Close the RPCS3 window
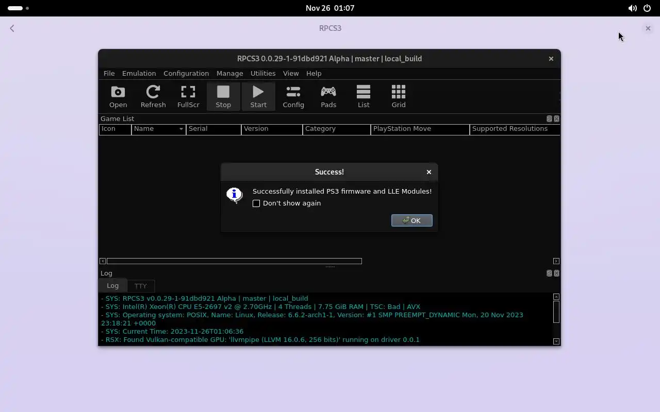660x412 pixels. (x=551, y=59)
